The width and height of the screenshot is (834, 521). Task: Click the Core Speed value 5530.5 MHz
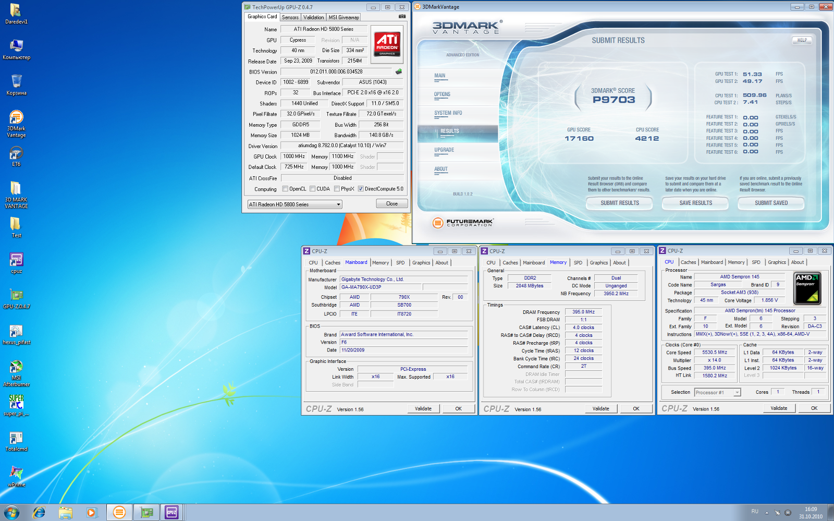[715, 353]
